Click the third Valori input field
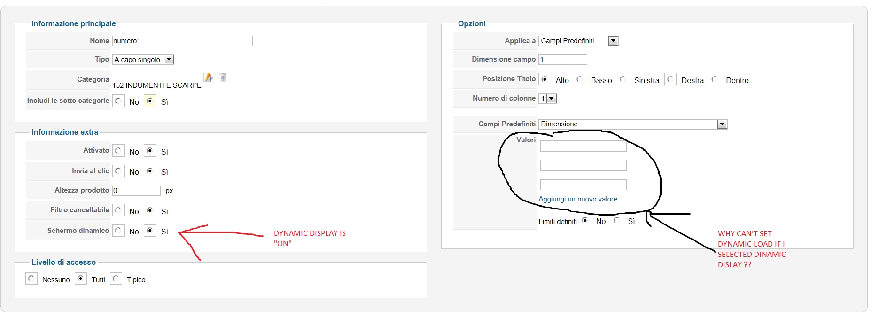This screenshot has width=872, height=317. click(584, 185)
